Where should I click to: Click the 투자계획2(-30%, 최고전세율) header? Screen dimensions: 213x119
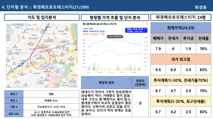(181, 101)
